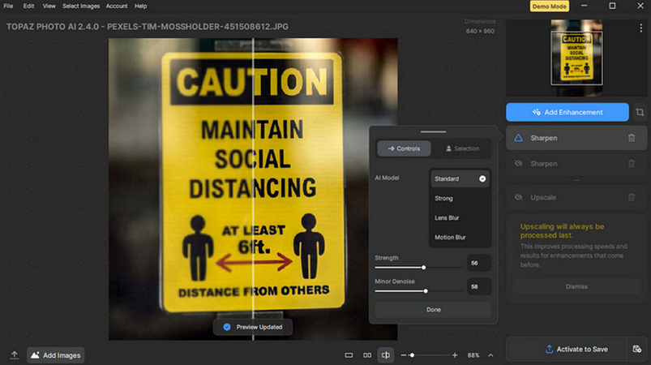Open the Account menu
The width and height of the screenshot is (651, 365).
click(x=117, y=6)
